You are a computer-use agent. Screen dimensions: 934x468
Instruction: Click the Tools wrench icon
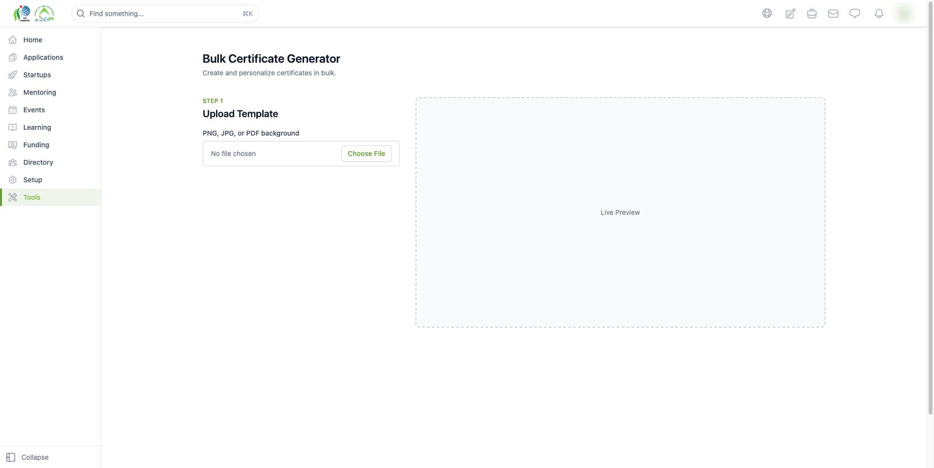[x=13, y=197]
